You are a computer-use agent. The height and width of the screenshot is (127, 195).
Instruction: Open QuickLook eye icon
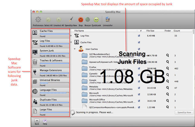click(96, 20)
